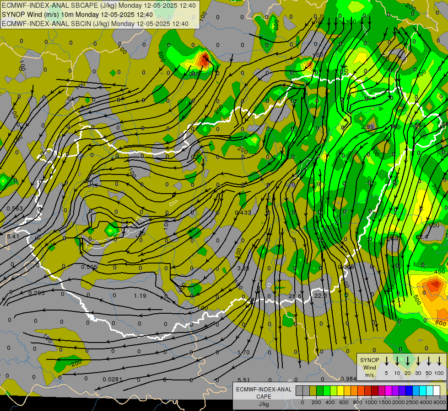Click the map value 28.6

pyautogui.click(x=295, y=296)
